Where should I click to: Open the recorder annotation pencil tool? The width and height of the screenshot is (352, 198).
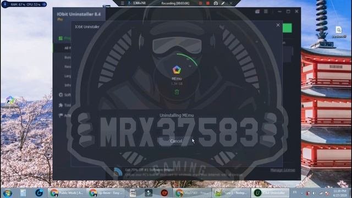pos(223,3)
